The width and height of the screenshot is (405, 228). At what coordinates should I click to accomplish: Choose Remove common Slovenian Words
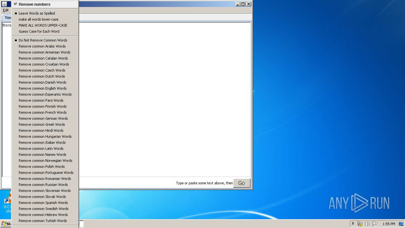45,191
